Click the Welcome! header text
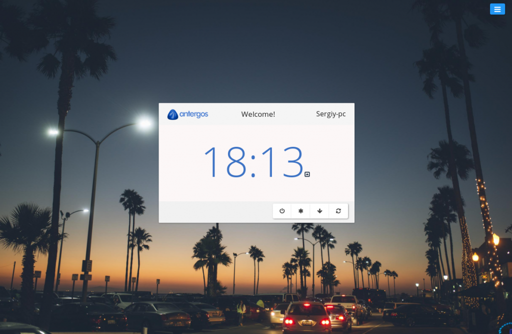This screenshot has width=512, height=334. 258,114
